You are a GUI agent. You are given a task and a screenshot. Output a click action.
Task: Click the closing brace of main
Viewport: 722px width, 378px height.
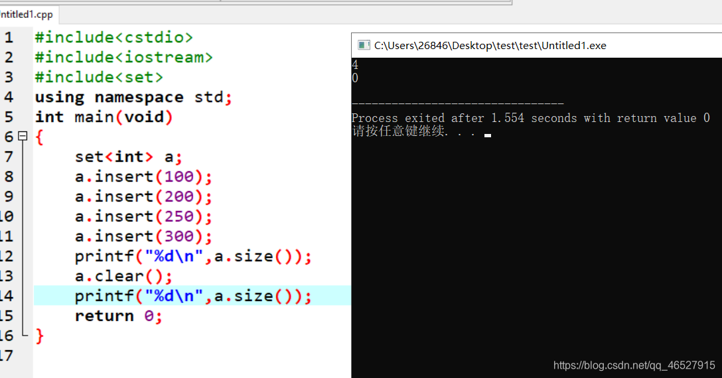[40, 336]
